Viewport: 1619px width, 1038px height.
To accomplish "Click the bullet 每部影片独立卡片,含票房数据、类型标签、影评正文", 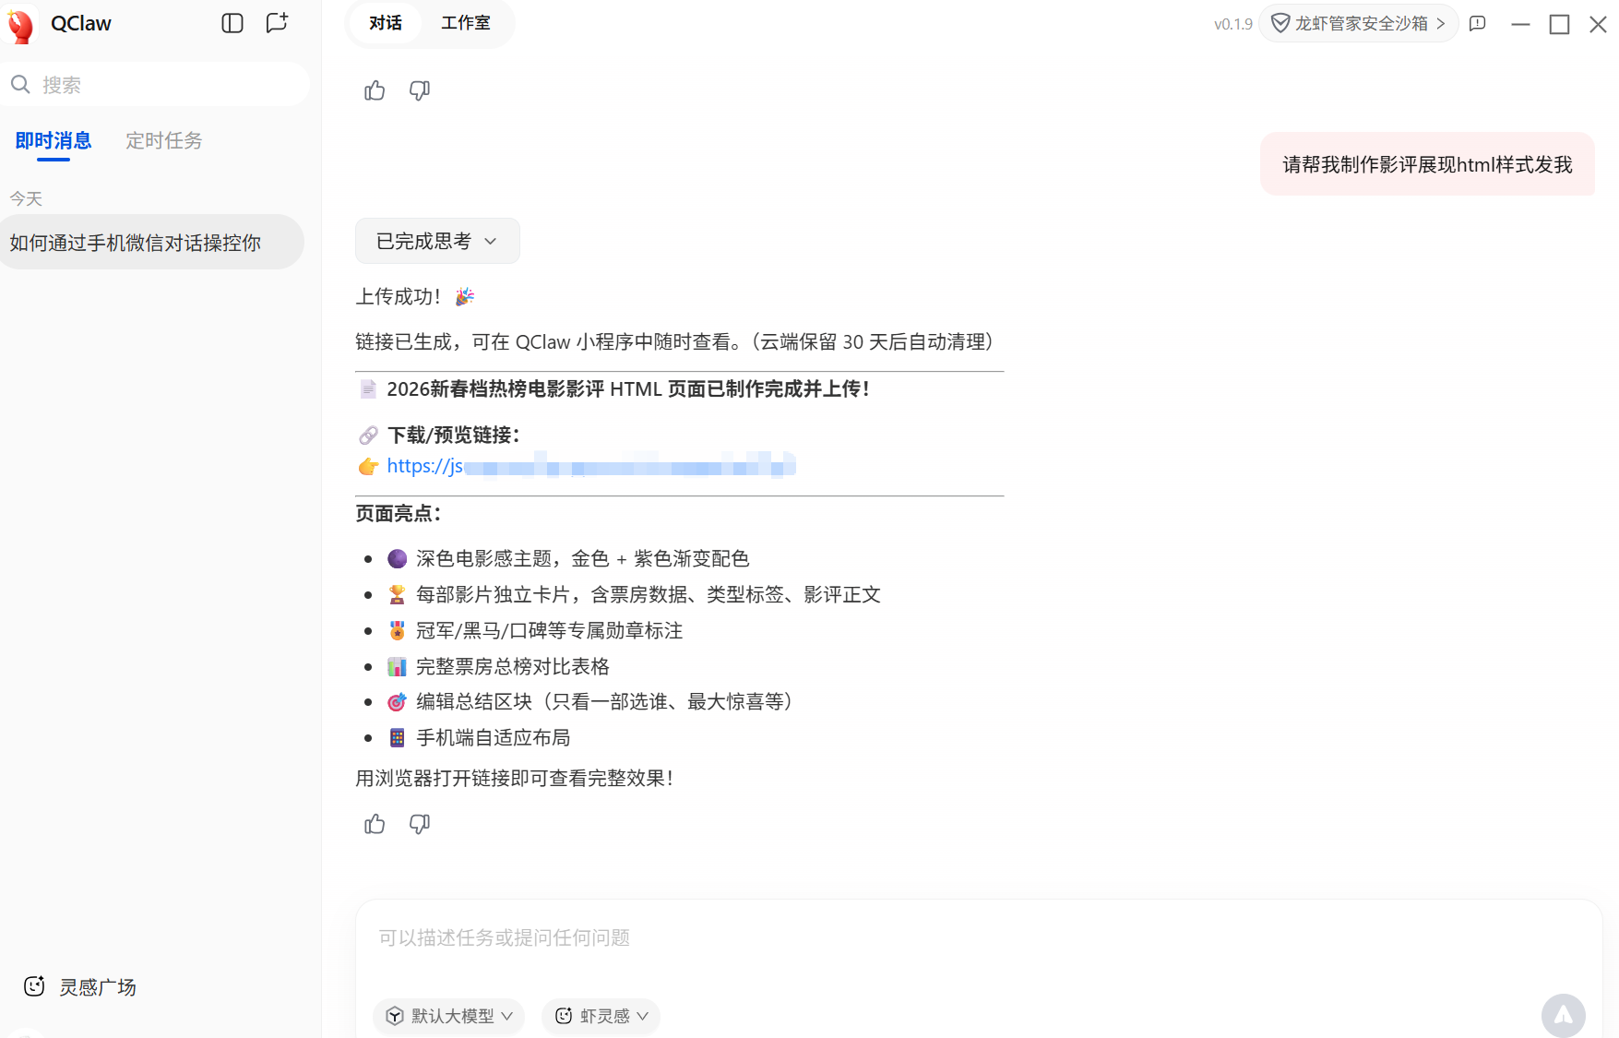I will point(649,594).
